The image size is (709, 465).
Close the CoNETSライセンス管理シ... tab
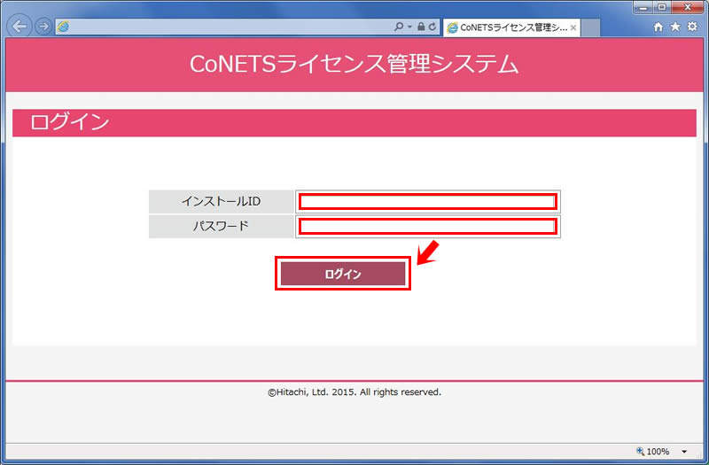click(573, 27)
